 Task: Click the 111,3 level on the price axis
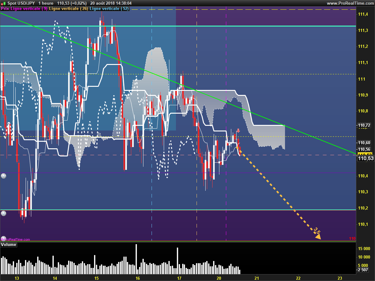[363, 30]
